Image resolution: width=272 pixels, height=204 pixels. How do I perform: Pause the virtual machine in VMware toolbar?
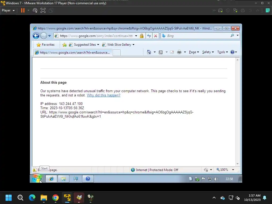pyautogui.click(x=23, y=10)
